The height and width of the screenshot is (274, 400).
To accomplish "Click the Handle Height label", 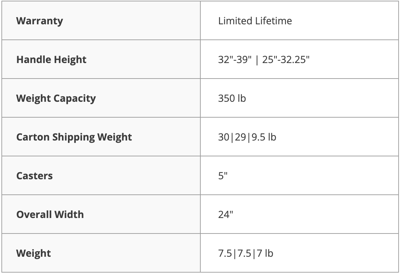I will coord(51,60).
